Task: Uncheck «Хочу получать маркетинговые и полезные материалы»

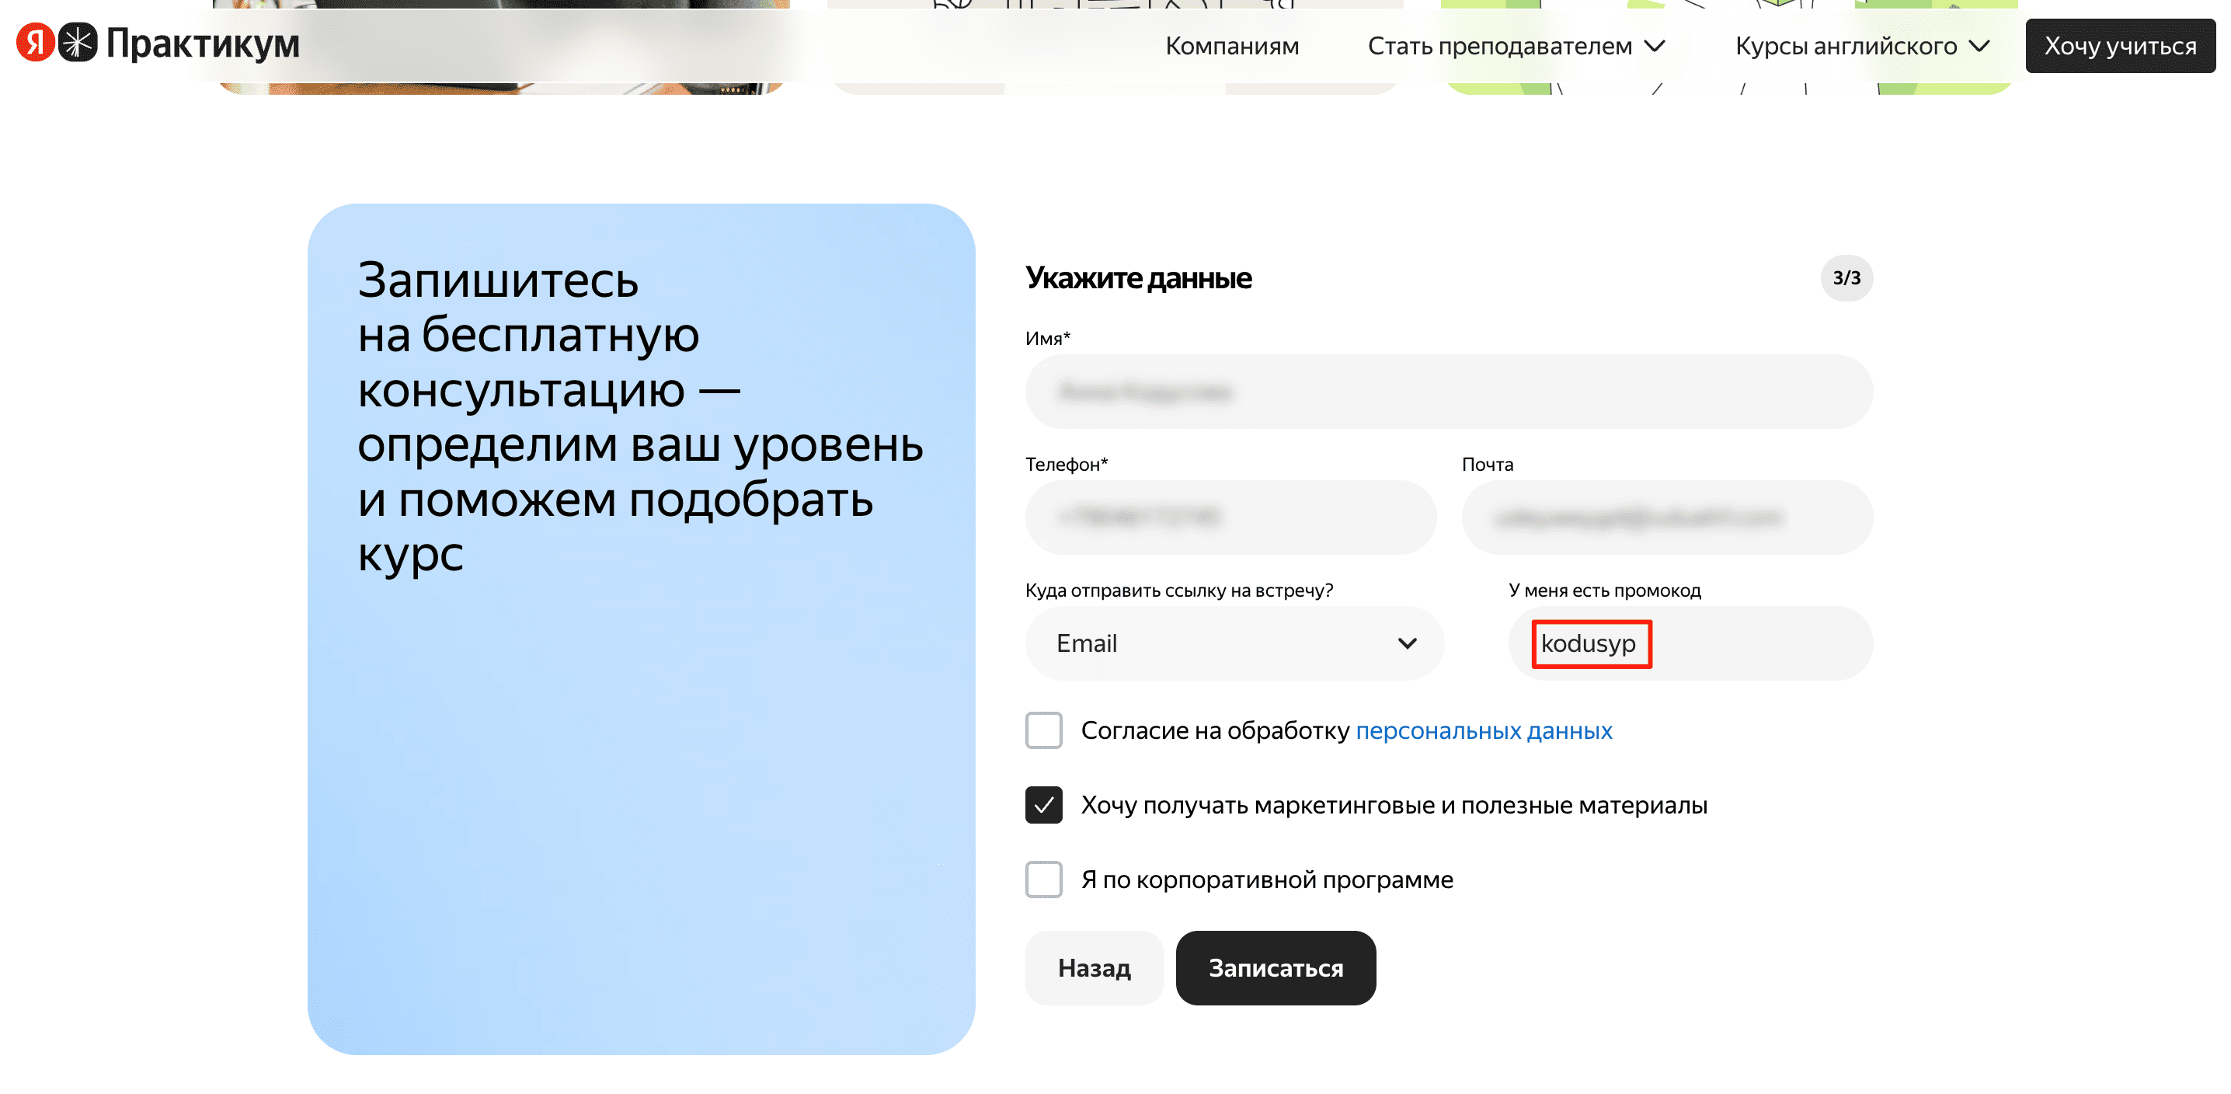Action: 1043,805
